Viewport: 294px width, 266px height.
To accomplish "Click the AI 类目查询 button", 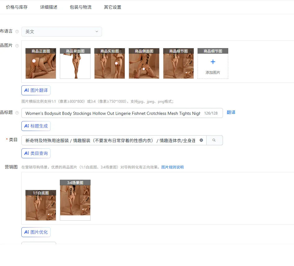I will click(x=36, y=153).
